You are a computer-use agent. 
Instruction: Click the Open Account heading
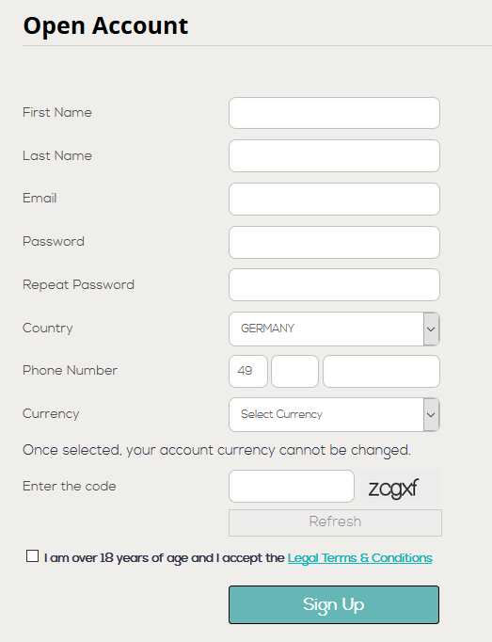coord(105,26)
